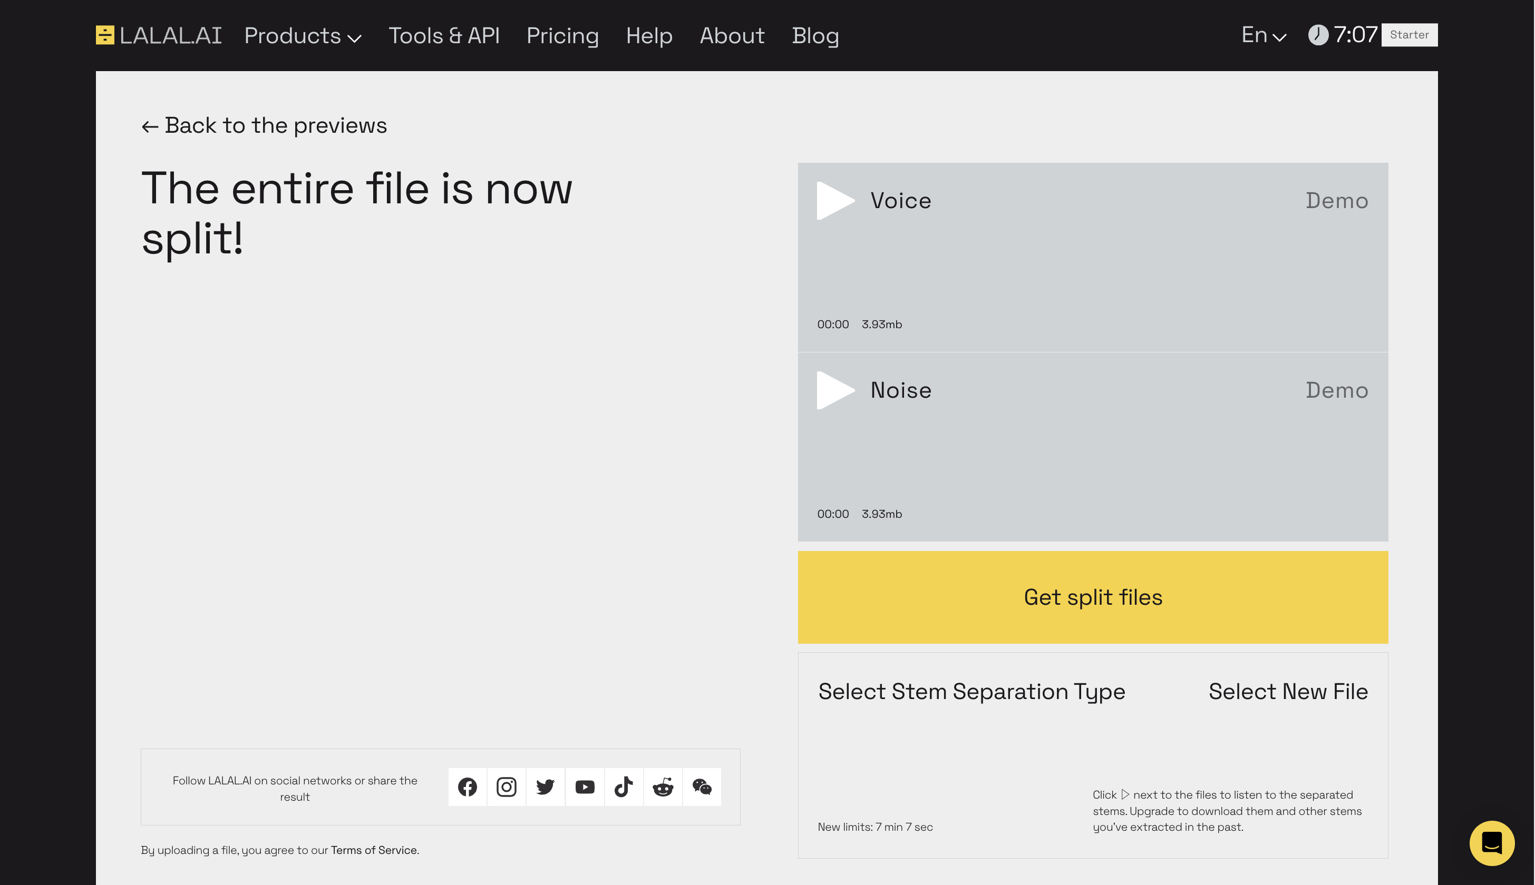This screenshot has height=885, width=1535.
Task: Open the YouTube social icon
Action: (x=584, y=786)
